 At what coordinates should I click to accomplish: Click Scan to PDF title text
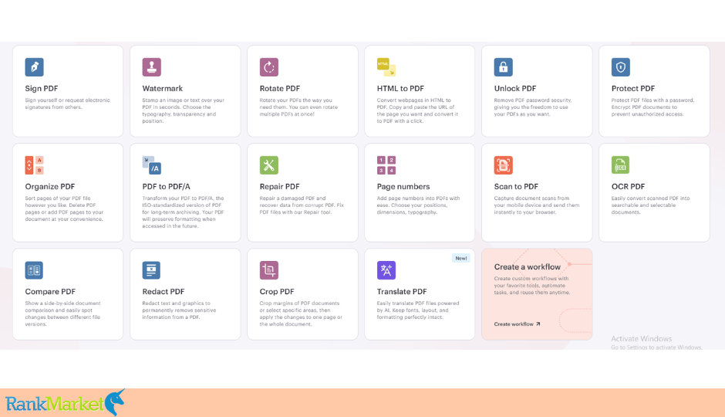click(516, 187)
